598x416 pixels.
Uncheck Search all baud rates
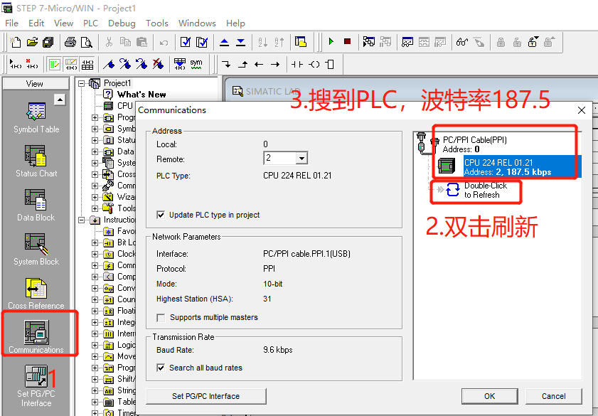[161, 368]
